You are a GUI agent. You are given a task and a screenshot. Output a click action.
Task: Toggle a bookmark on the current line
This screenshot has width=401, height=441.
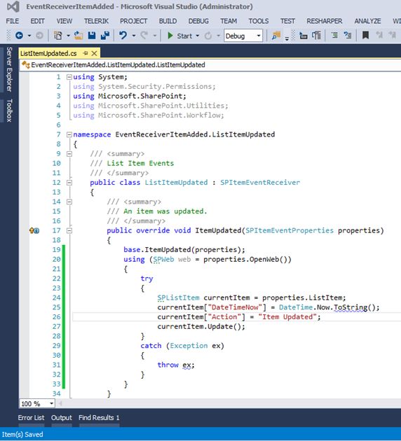(x=365, y=36)
